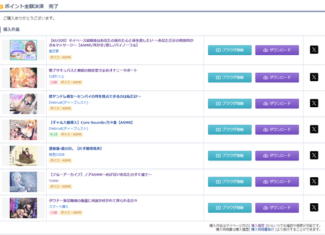
Task: Click ダウンロード for Cure Sounds work
Action: pos(277,130)
